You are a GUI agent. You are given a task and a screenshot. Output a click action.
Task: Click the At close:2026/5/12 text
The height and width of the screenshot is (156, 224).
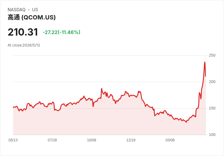pos(24,45)
